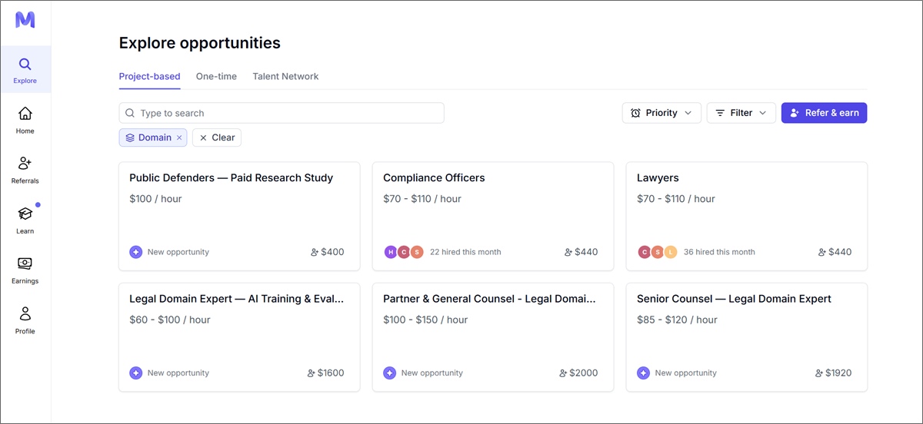Open the Compliance Officers listing
This screenshot has width=923, height=424.
click(493, 216)
